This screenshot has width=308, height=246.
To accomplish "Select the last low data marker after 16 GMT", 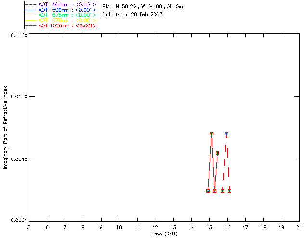I will click(229, 191).
